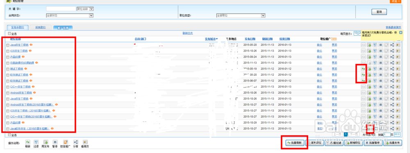This screenshot has width=410, height=153.
Task: Click the 批量暂停 button
Action: 373,143
